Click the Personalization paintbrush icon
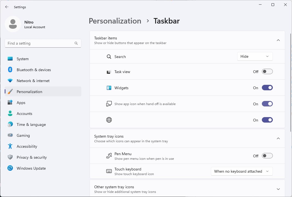292x197 pixels. (x=10, y=92)
